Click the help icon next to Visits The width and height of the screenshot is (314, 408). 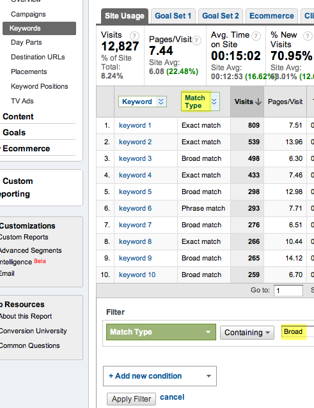coord(134,36)
